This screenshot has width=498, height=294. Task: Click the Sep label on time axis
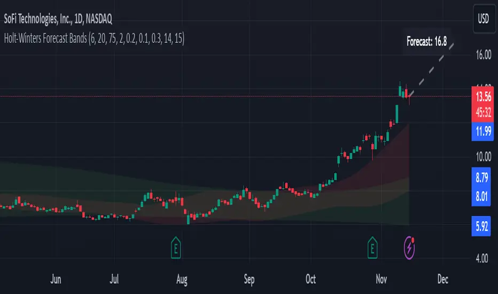point(250,280)
